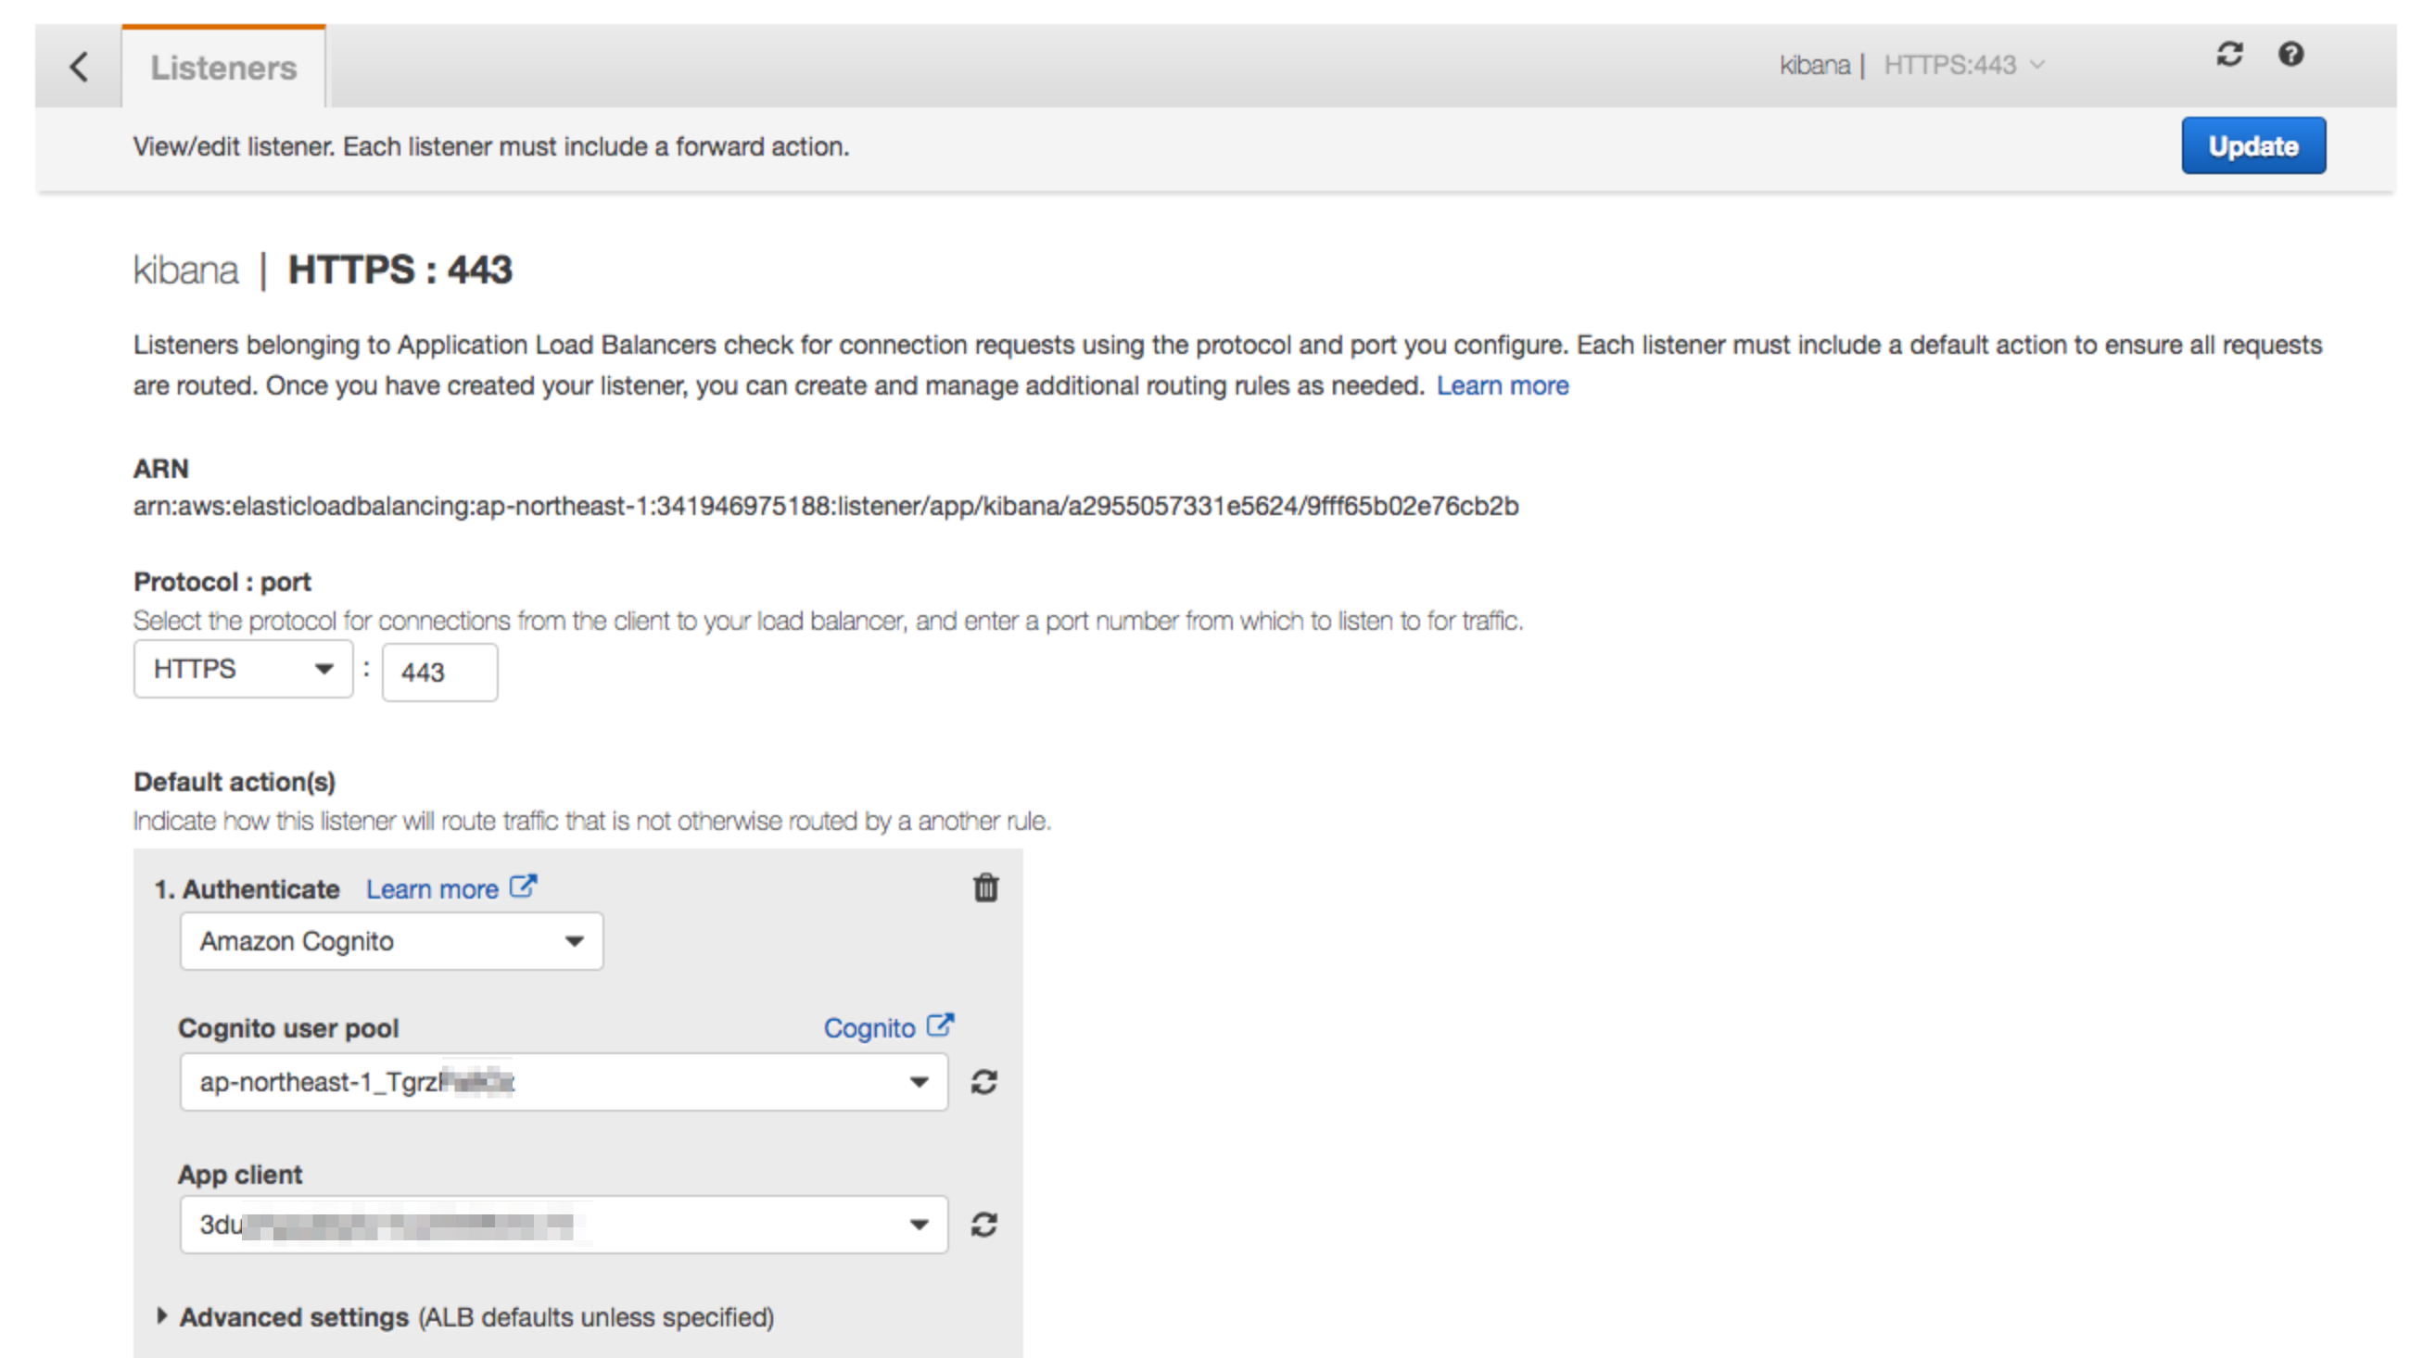Refresh the App client list
Screen dimensions: 2423x1358
[983, 1226]
